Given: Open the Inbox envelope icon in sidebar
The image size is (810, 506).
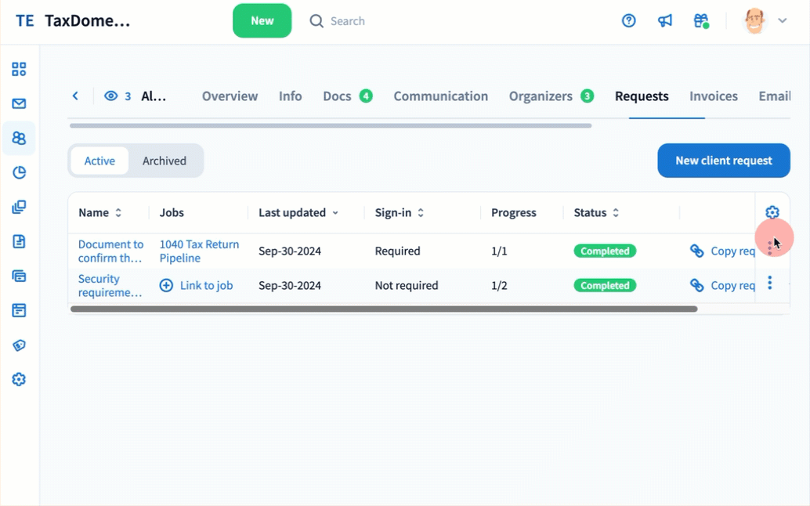Looking at the screenshot, I should pyautogui.click(x=19, y=103).
